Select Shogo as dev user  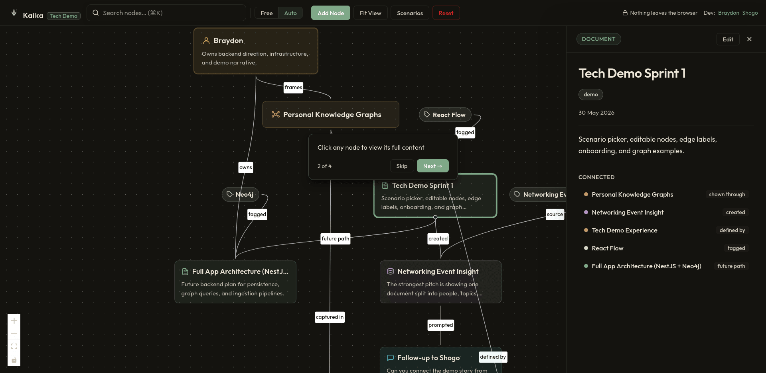750,13
